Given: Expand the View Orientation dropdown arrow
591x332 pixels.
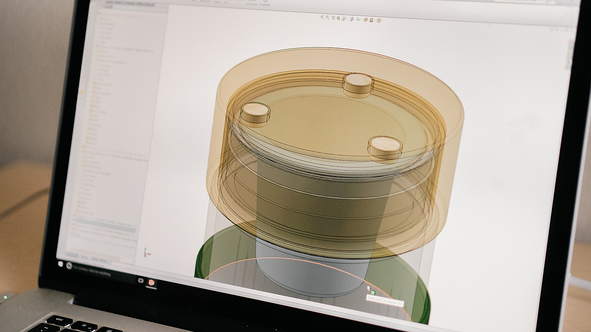Looking at the screenshot, I should (347, 19).
